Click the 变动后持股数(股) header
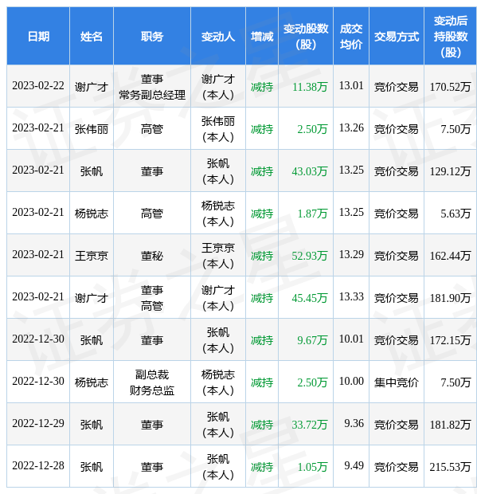The height and width of the screenshot is (494, 477). (x=451, y=36)
